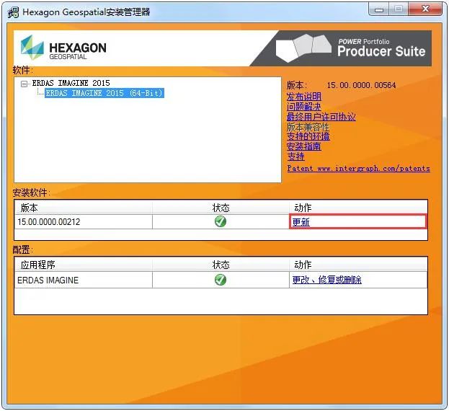Click 动作 header in installed software table
The image size is (449, 411).
pyautogui.click(x=358, y=208)
